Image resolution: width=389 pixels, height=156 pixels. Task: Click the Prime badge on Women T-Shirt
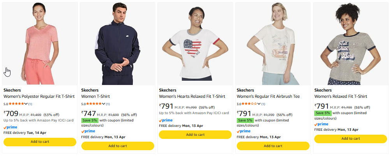[x=88, y=131]
